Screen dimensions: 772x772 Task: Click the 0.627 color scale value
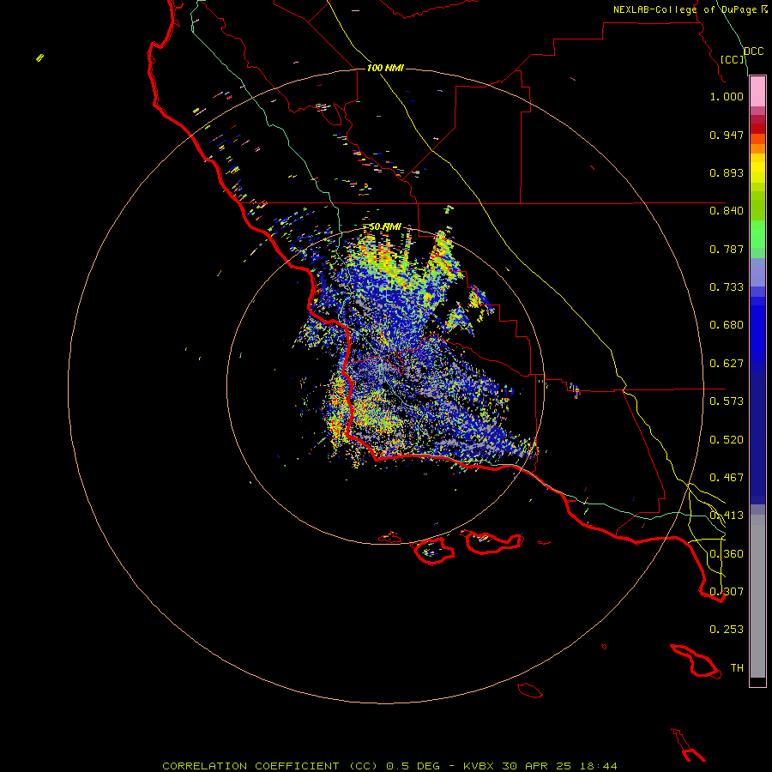pyautogui.click(x=727, y=364)
